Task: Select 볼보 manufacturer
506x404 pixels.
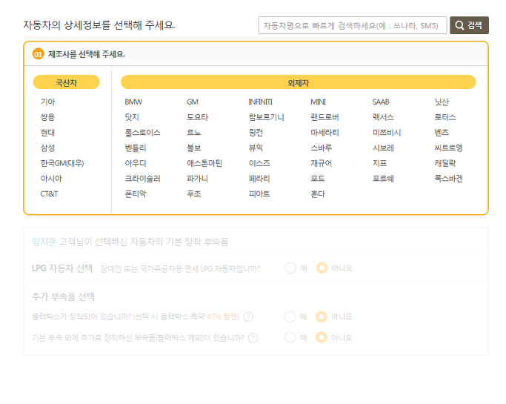Action: tap(194, 148)
